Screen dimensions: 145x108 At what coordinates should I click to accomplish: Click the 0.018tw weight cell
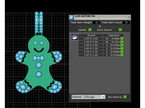[x=116, y=55]
